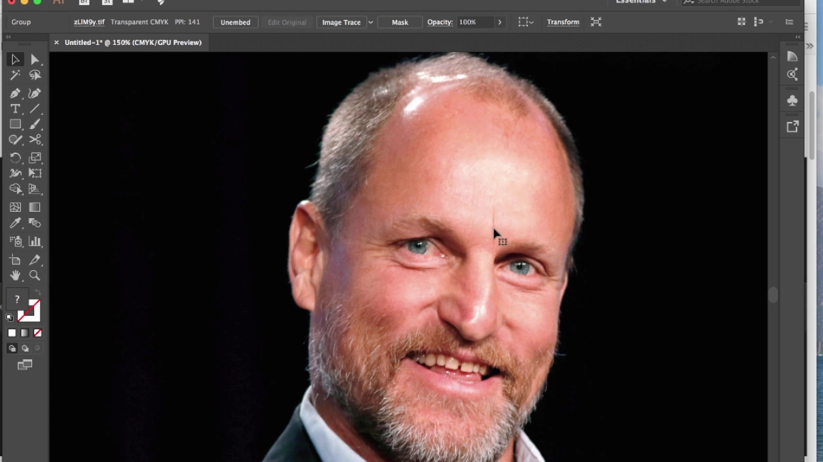This screenshot has height=462, width=823.
Task: Click the Search Adobe Stock field
Action: 739,2
